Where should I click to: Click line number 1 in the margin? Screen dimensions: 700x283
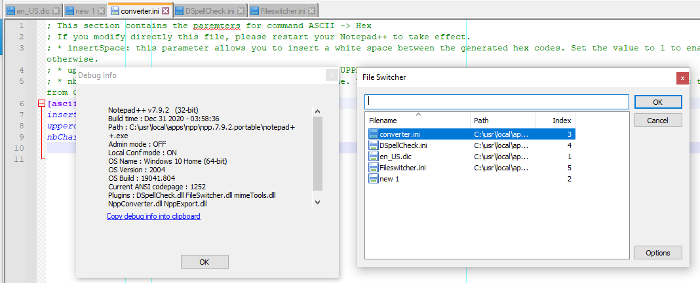click(22, 26)
